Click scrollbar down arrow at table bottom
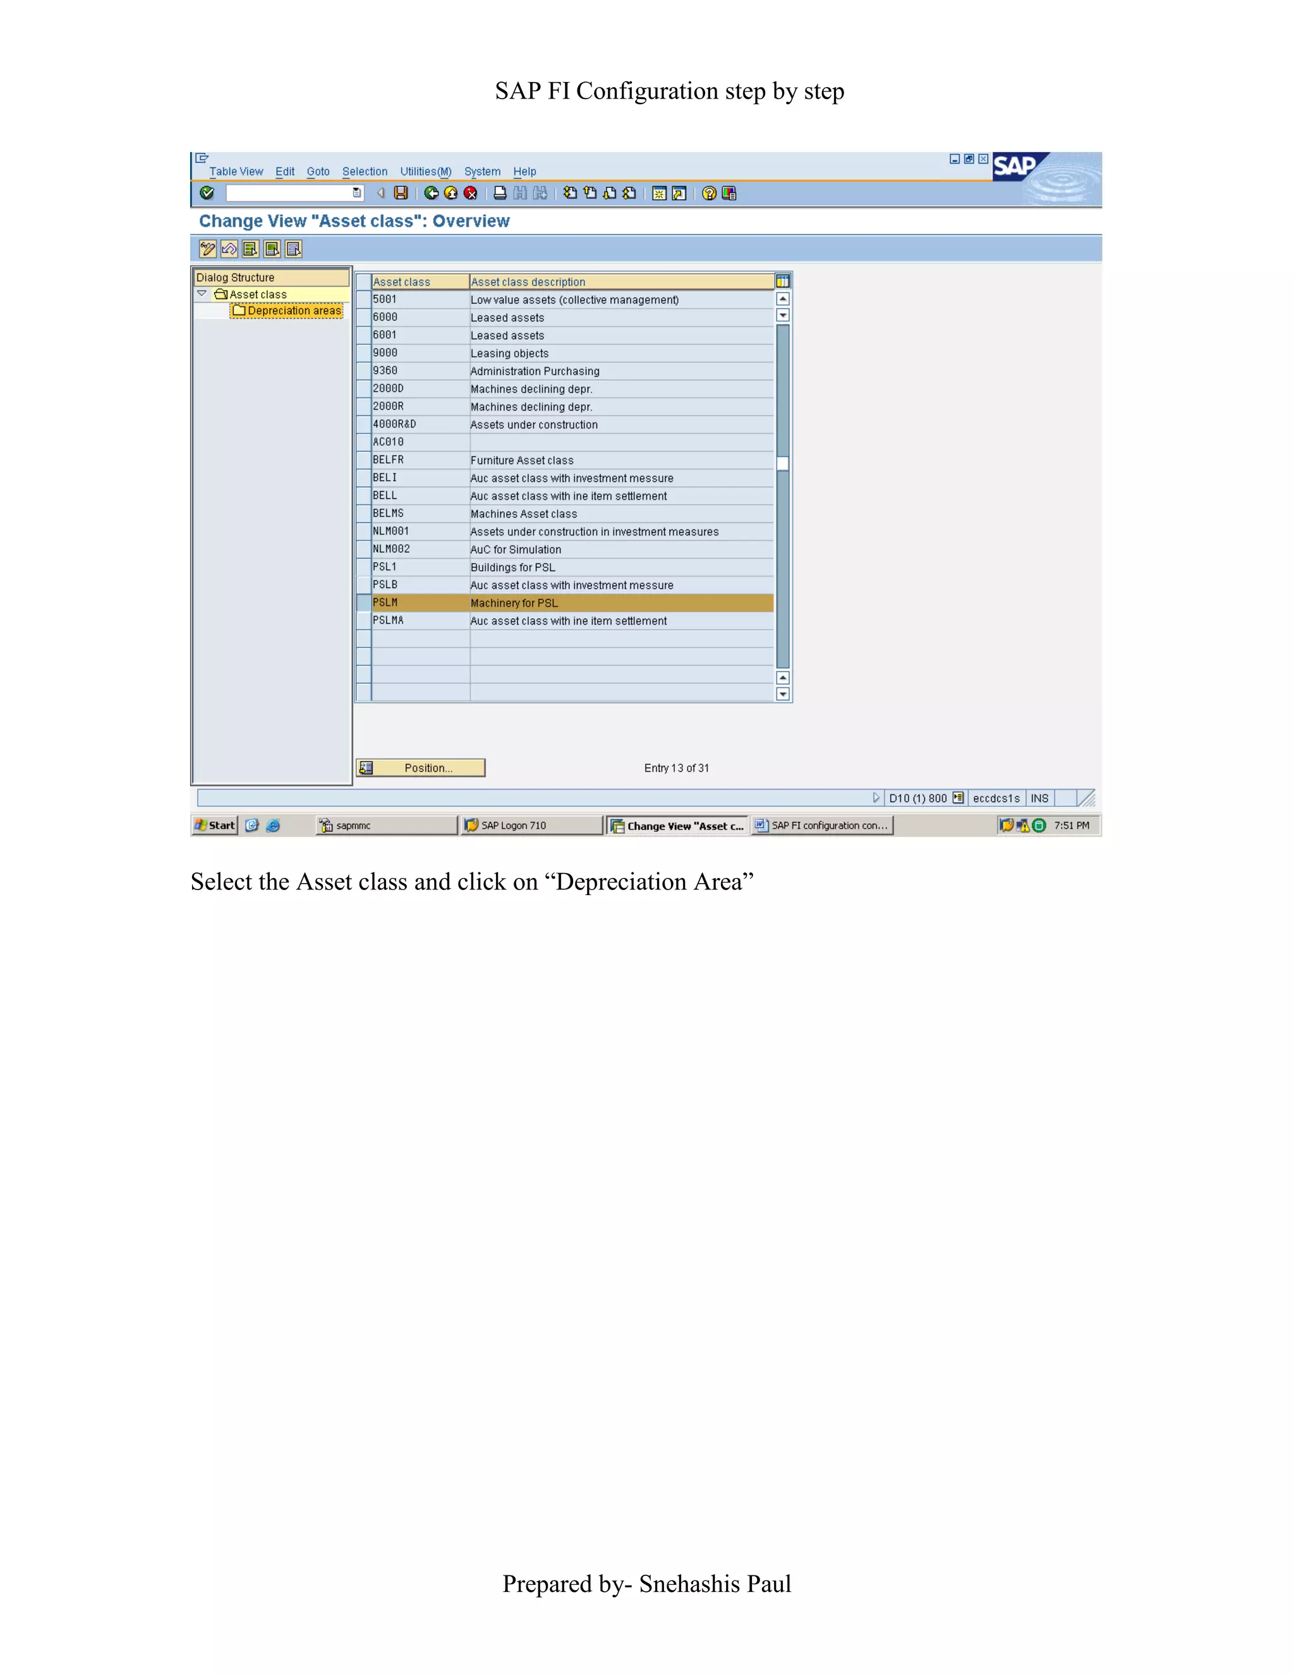The width and height of the screenshot is (1294, 1674). [783, 694]
